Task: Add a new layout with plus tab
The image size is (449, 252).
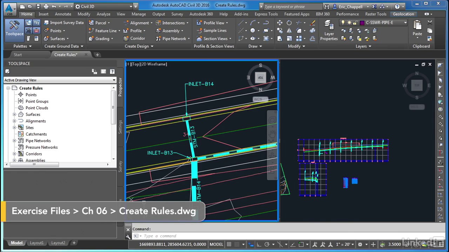Action: coord(74,243)
